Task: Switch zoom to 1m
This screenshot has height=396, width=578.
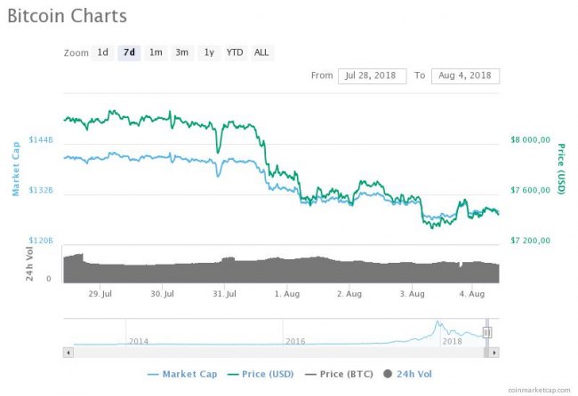Action: pyautogui.click(x=156, y=52)
